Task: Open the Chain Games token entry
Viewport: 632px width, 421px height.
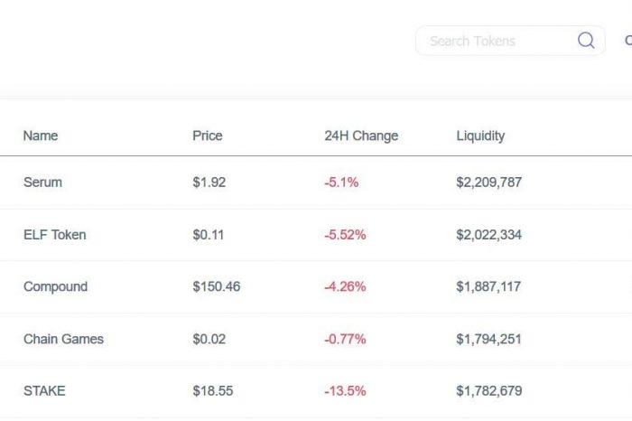Action: pos(63,339)
